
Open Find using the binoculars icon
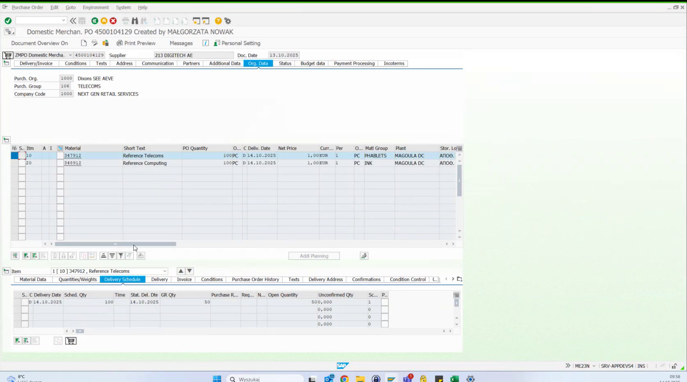[135, 20]
